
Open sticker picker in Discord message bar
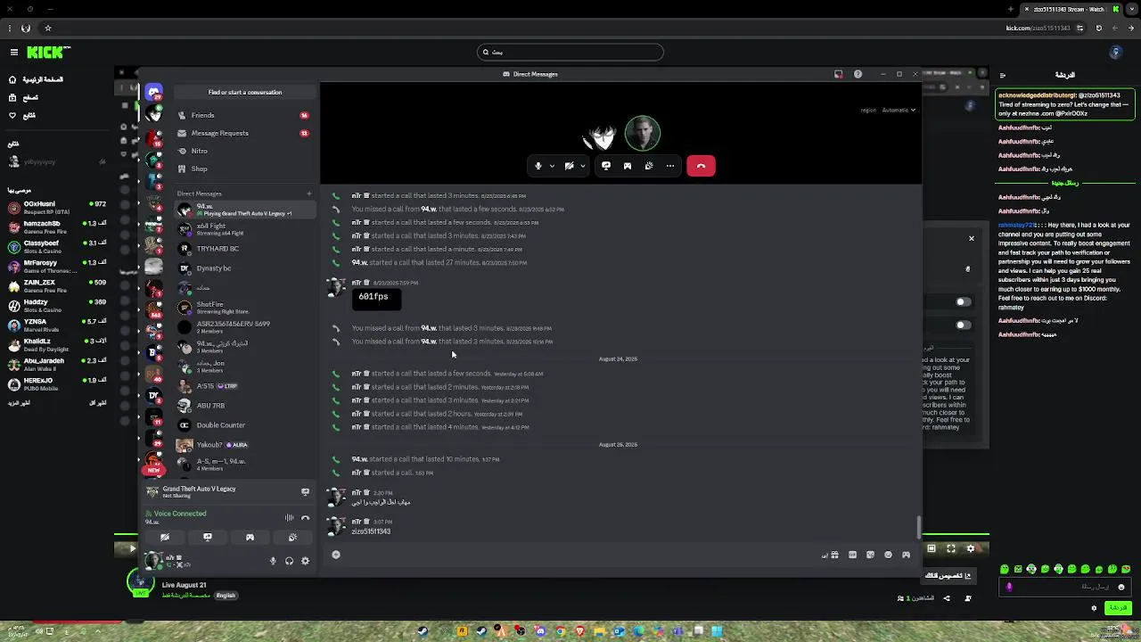[x=870, y=555]
